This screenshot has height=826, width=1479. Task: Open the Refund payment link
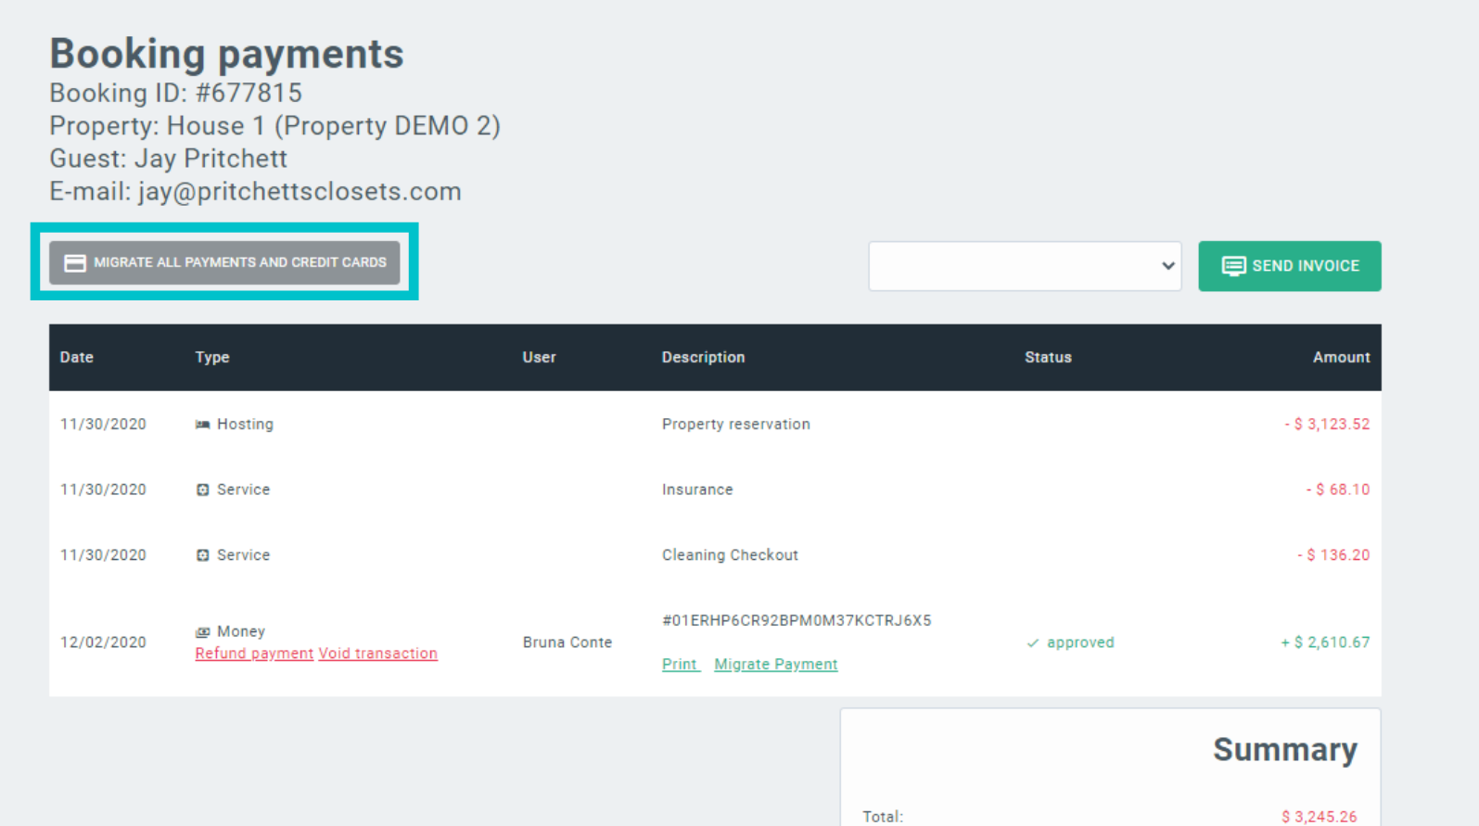coord(254,654)
